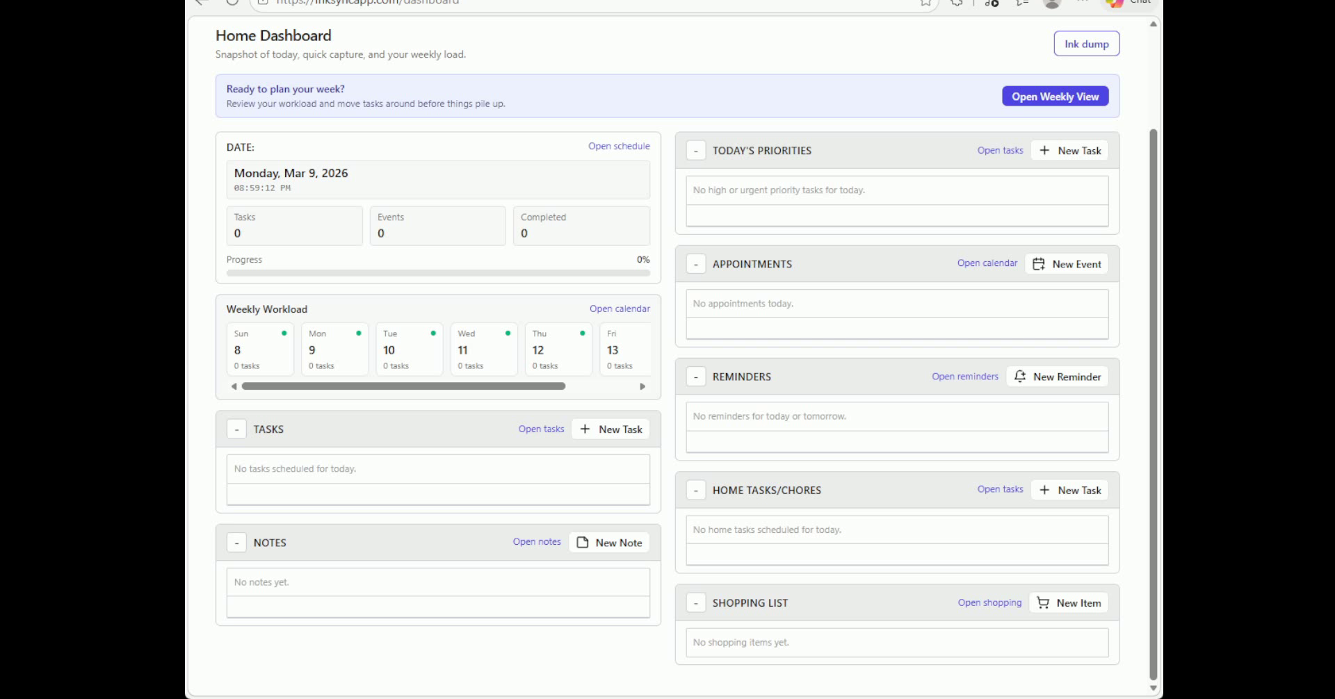The height and width of the screenshot is (699, 1335).
Task: Create a note using the New Note icon
Action: point(583,542)
